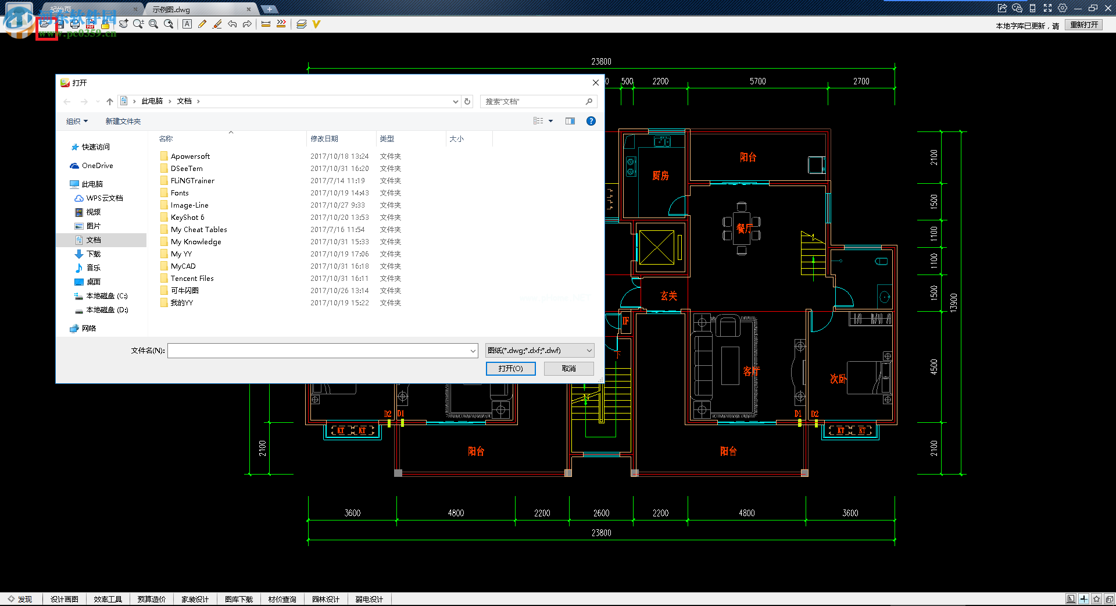Image resolution: width=1116 pixels, height=606 pixels.
Task: Click the 3D cube icon in status bar
Action: (1109, 599)
